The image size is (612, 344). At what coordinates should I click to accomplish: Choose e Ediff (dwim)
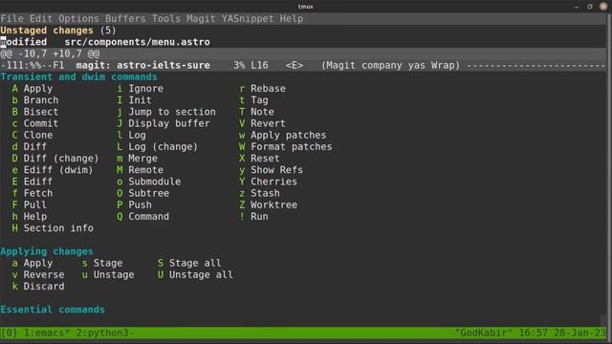(53, 170)
